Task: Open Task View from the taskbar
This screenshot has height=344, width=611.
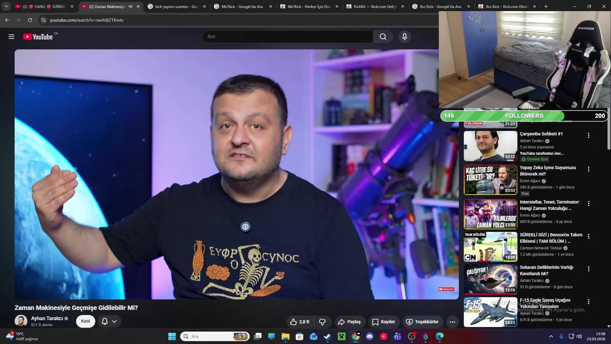Action: [x=257, y=336]
